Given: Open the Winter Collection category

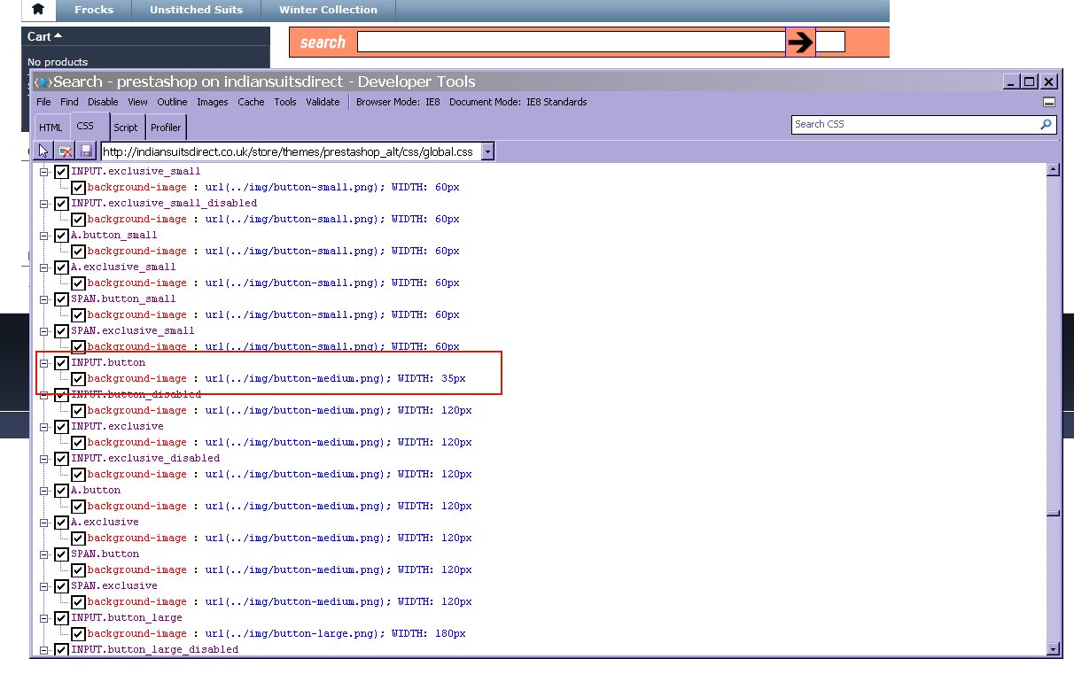Looking at the screenshot, I should click(328, 10).
